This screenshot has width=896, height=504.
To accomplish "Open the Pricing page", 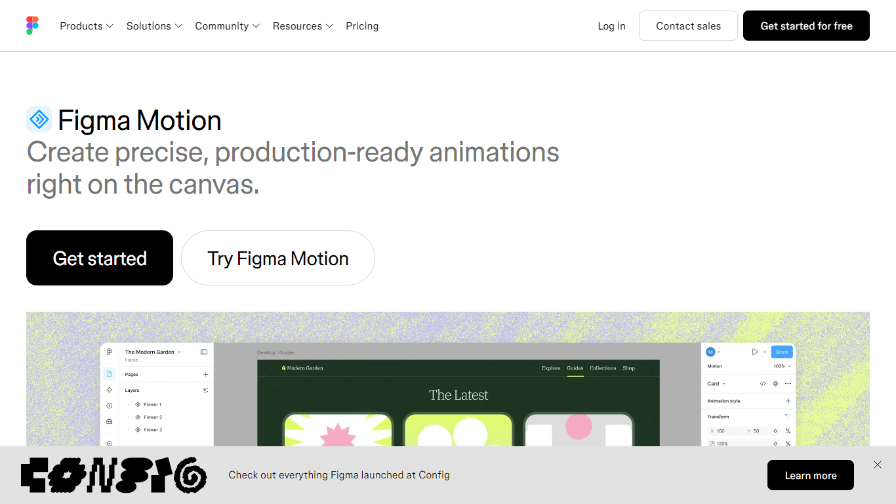I will (362, 26).
